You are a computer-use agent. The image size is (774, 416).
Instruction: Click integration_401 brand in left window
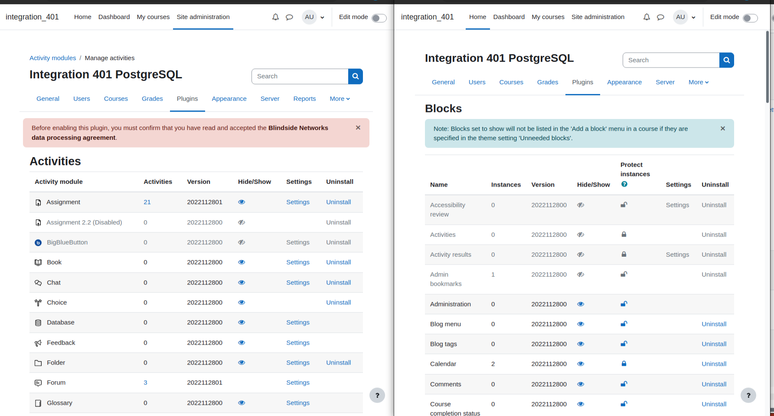click(32, 17)
